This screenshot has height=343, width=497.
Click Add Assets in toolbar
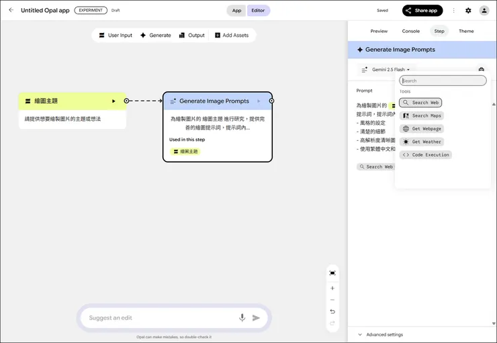tap(232, 35)
